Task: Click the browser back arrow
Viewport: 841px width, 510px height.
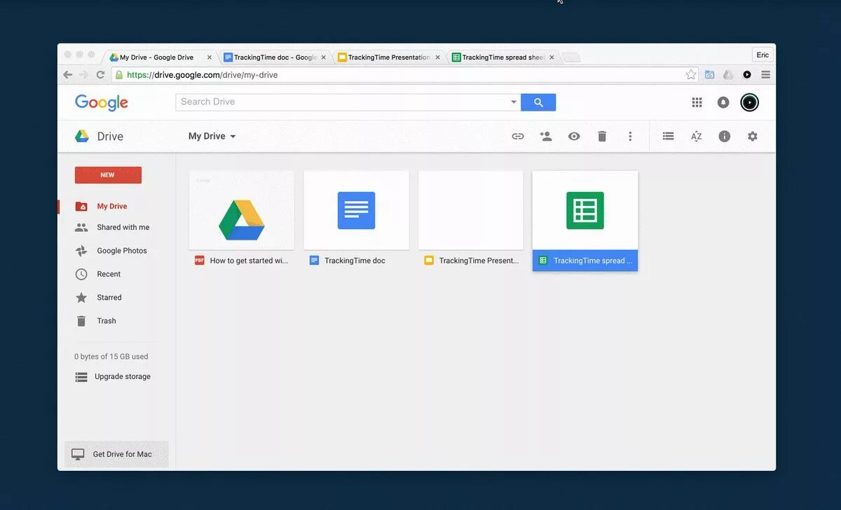Action: [x=68, y=75]
